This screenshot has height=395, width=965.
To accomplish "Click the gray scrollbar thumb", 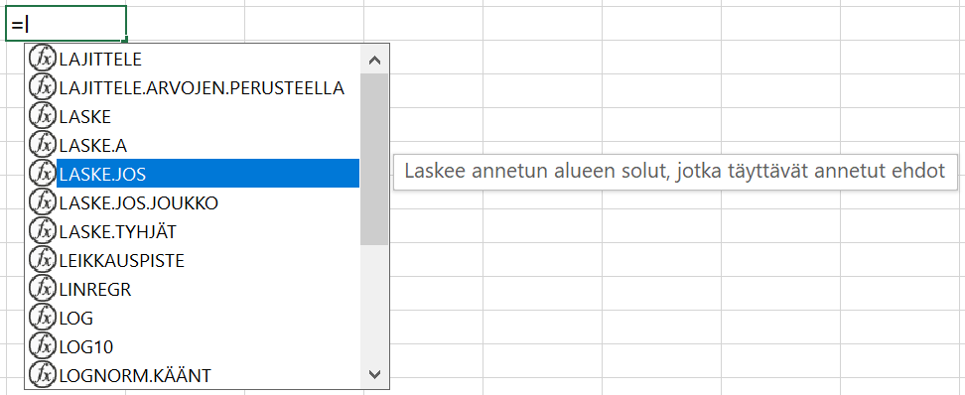I will tap(374, 160).
